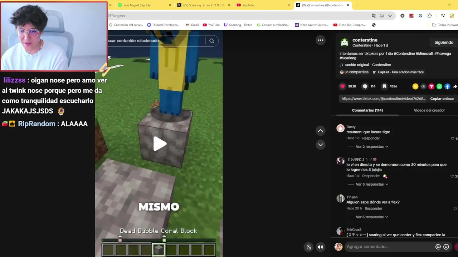
Task: Toggle the Siguiendo follow button
Action: click(x=444, y=42)
